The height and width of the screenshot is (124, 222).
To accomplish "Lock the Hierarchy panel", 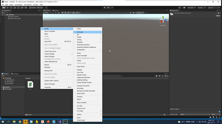I will click(x=39, y=10).
